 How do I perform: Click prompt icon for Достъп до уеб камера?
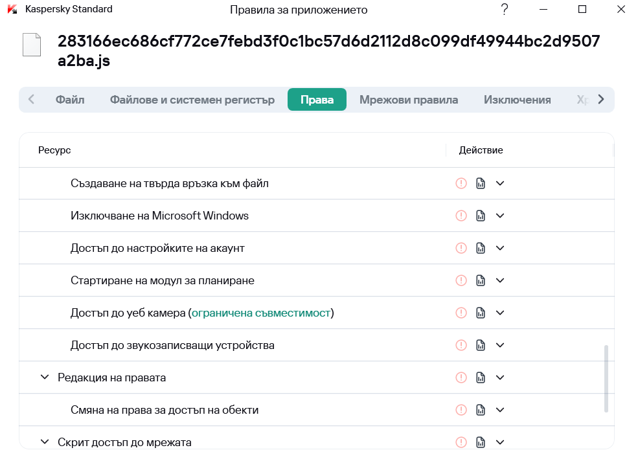(x=461, y=313)
